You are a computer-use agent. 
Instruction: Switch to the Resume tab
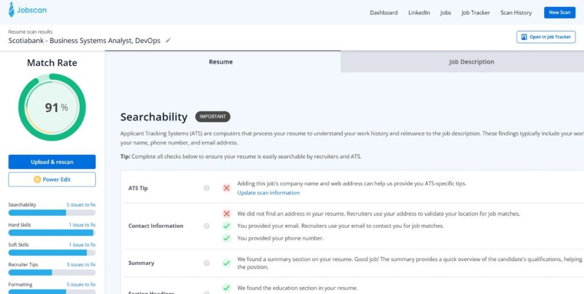(x=223, y=62)
